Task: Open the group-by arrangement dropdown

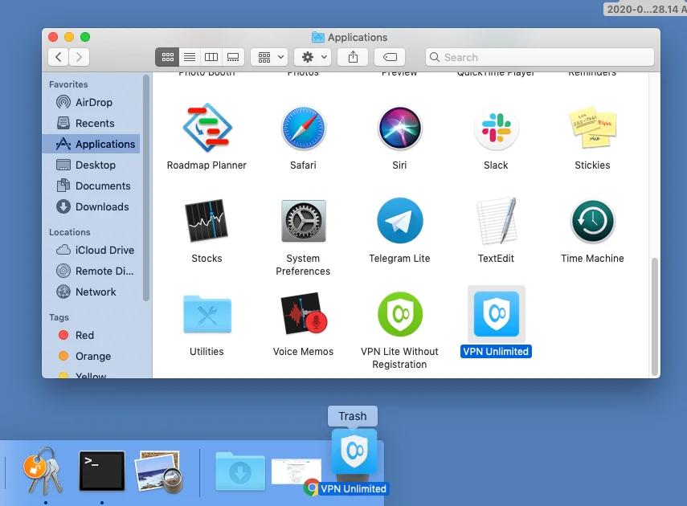Action: [269, 57]
